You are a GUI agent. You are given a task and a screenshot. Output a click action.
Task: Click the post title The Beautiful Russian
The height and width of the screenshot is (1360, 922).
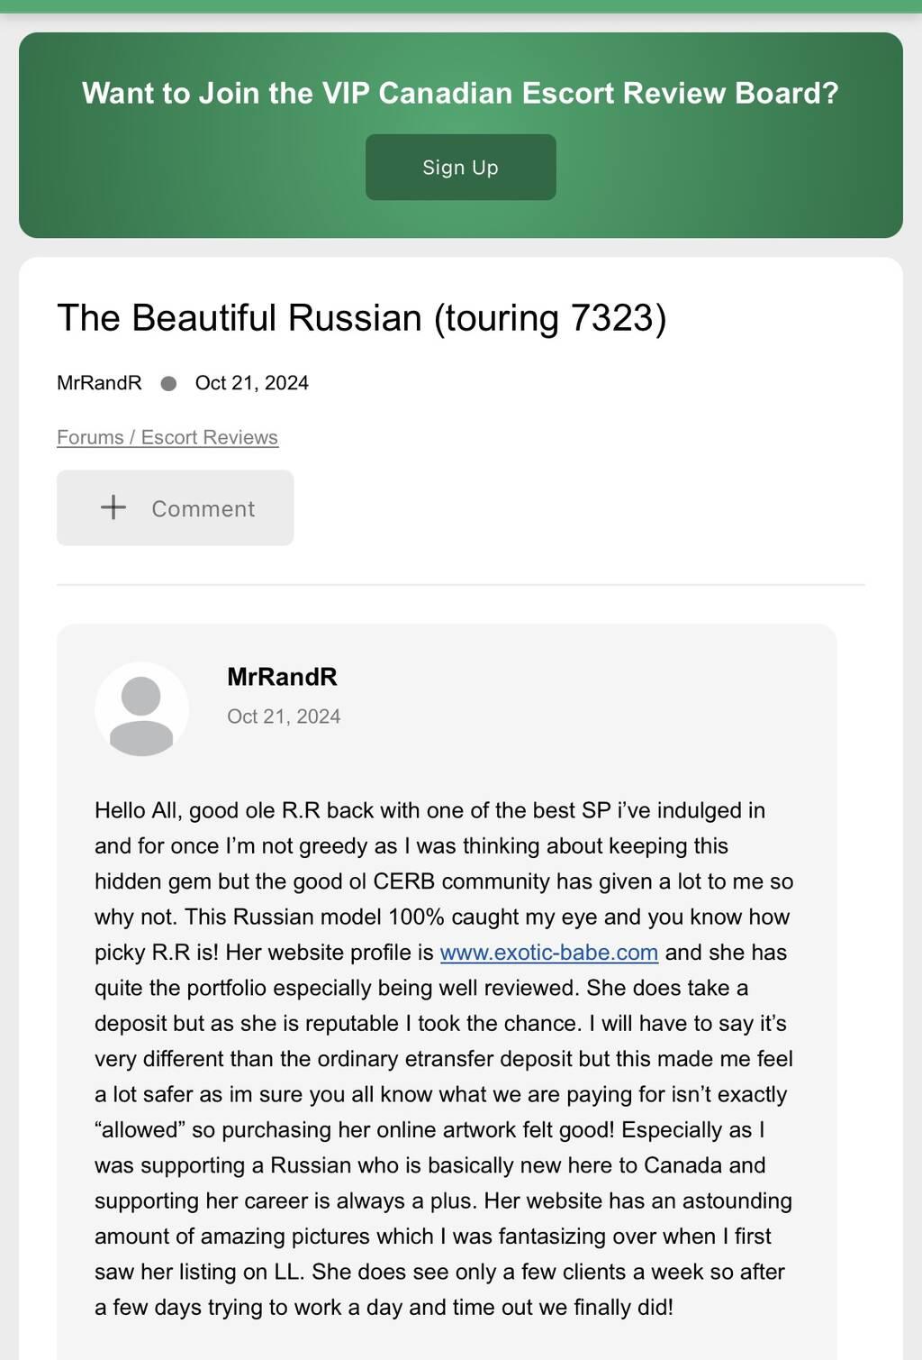(x=239, y=318)
